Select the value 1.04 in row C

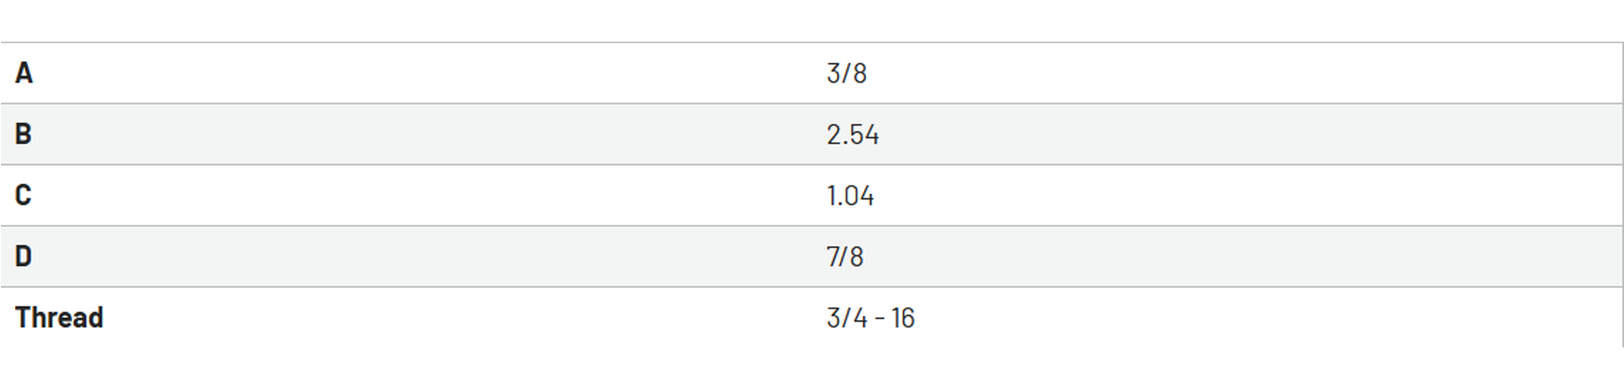pos(850,195)
